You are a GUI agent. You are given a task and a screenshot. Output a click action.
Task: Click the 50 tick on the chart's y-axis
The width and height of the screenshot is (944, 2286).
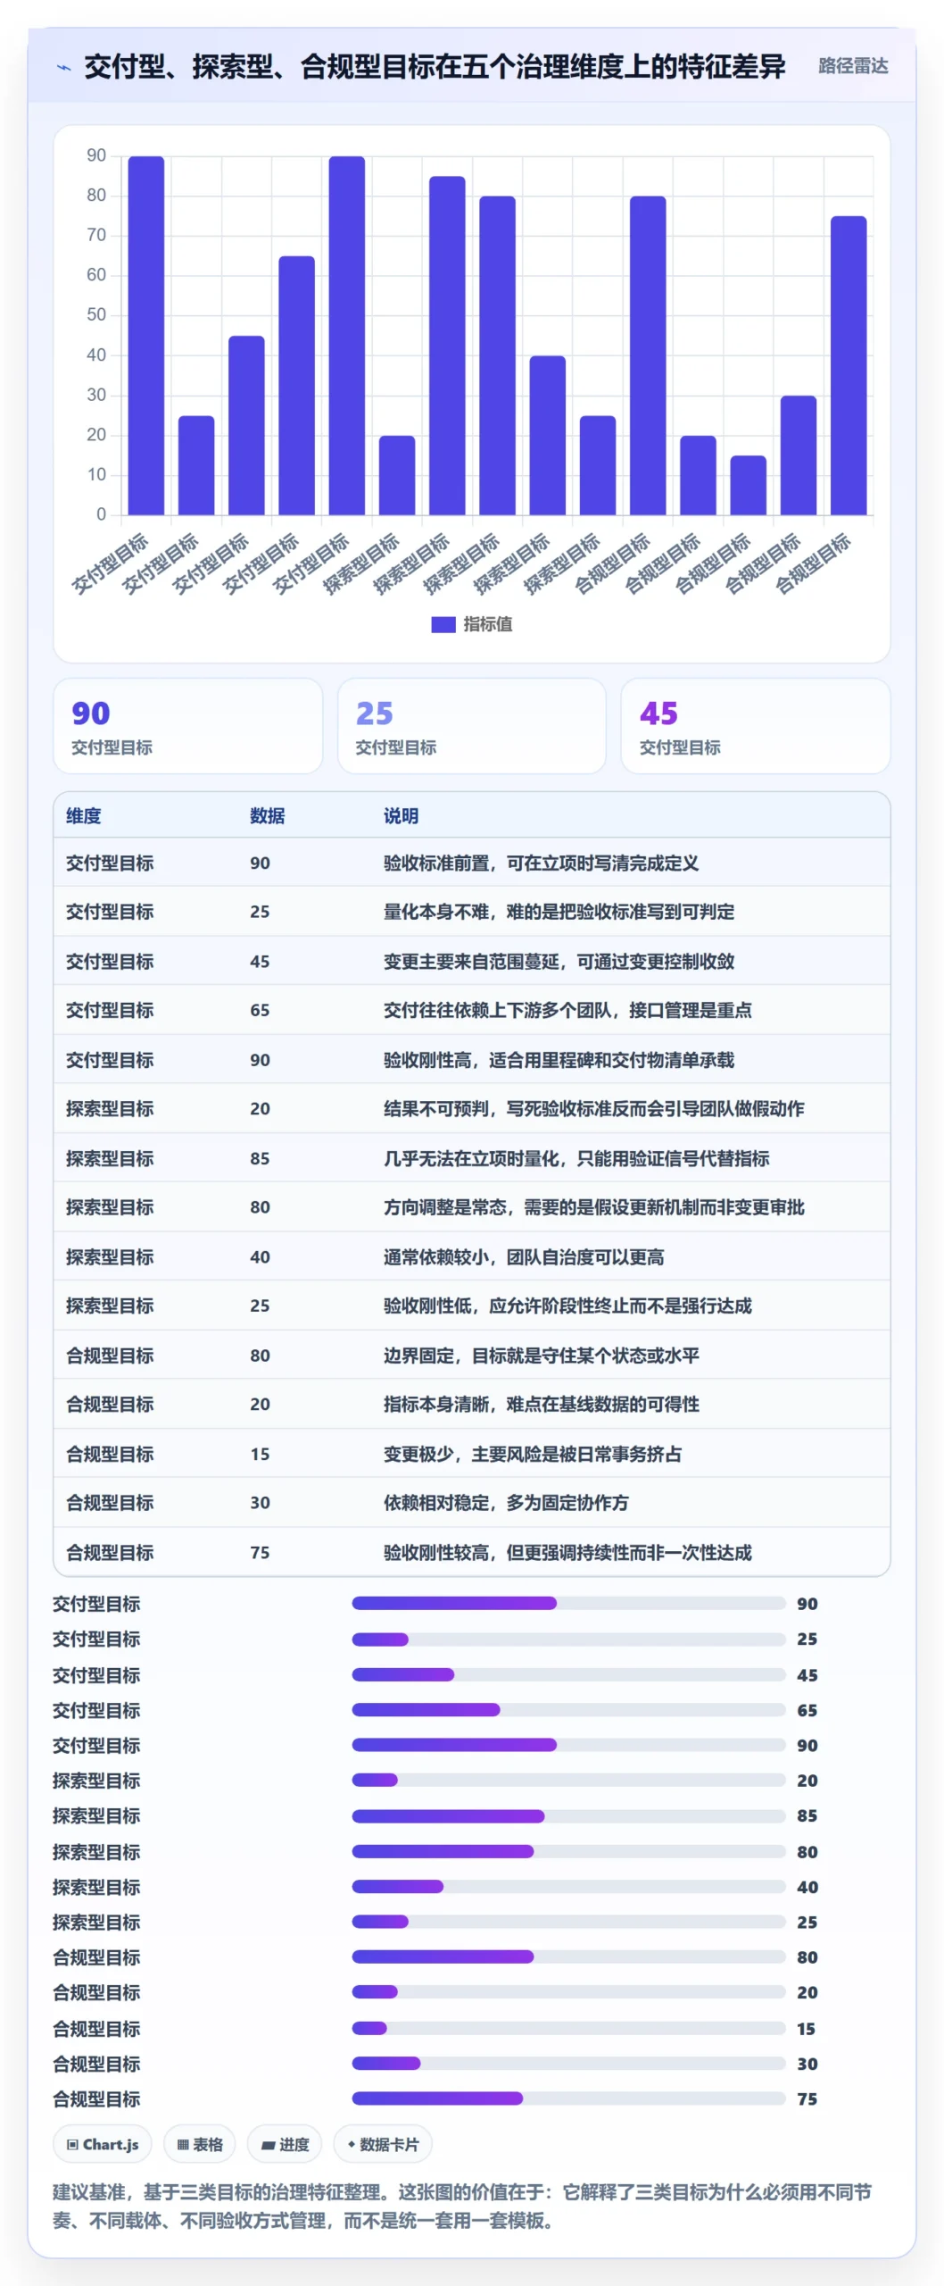click(x=96, y=315)
